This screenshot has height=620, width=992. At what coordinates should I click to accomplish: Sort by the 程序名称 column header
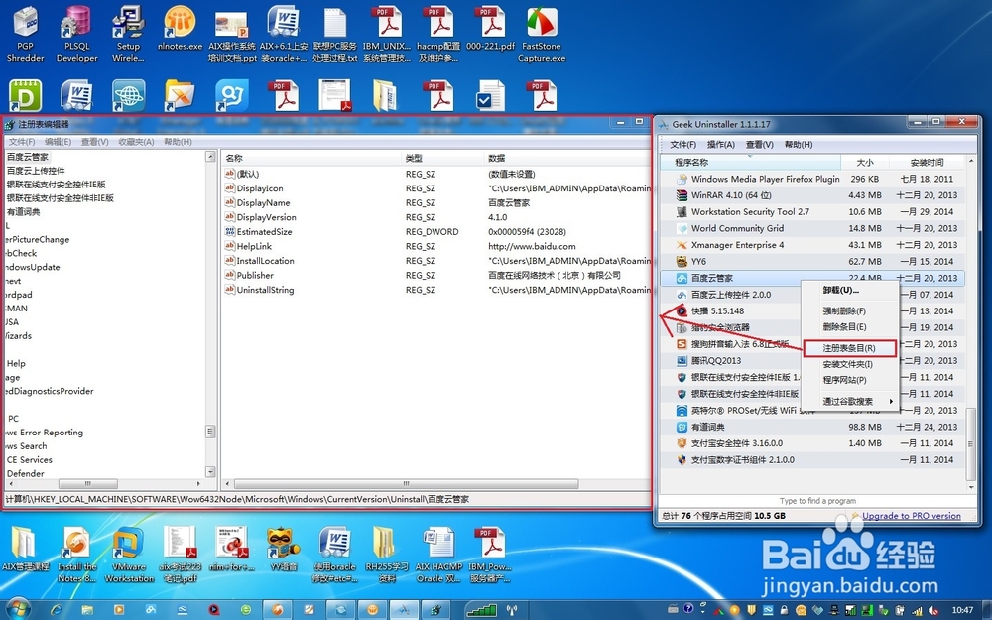pos(750,162)
